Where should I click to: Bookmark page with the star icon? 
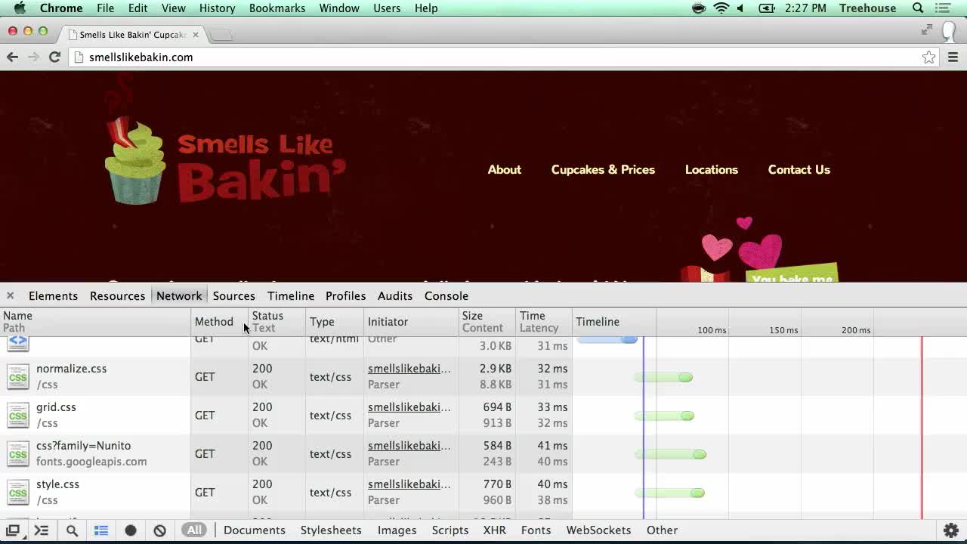[x=928, y=57]
